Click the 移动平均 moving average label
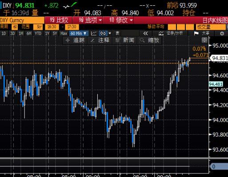The width and height of the screenshot is (228, 177). point(156,27)
